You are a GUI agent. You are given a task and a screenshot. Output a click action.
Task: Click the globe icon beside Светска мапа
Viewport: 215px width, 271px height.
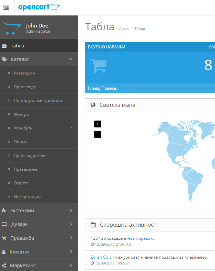tap(93, 105)
